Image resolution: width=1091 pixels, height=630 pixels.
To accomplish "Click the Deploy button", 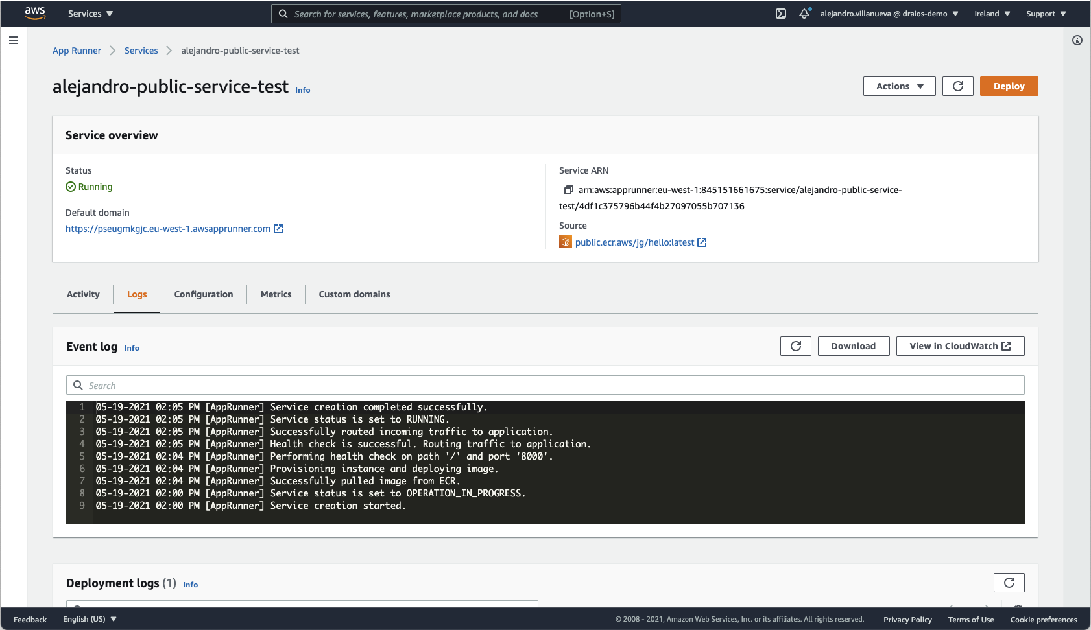I will [x=1009, y=86].
